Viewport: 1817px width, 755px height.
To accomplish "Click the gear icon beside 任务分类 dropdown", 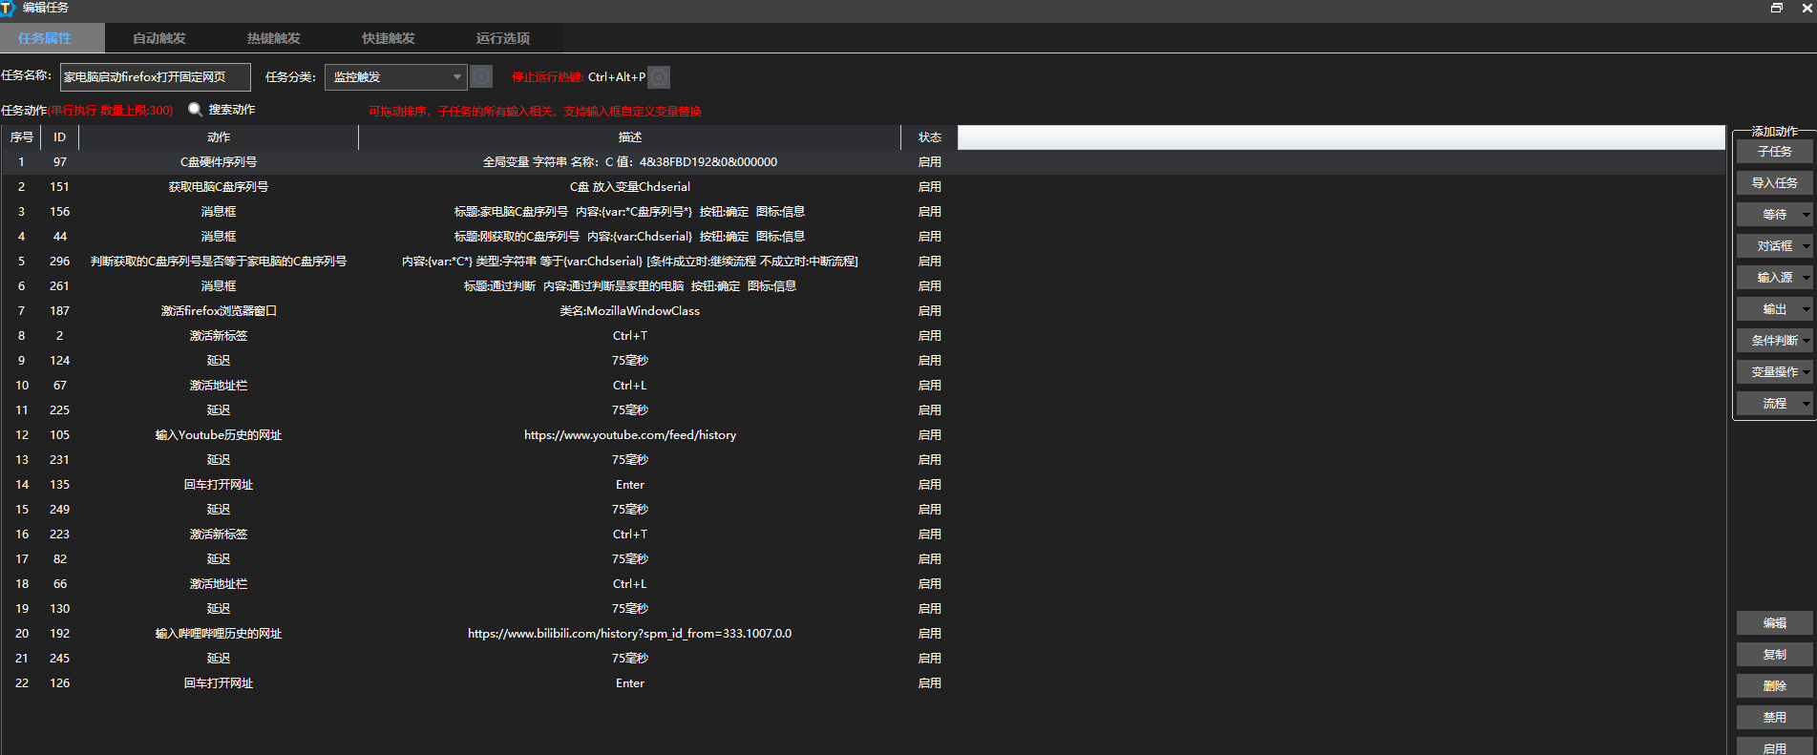I will (481, 76).
